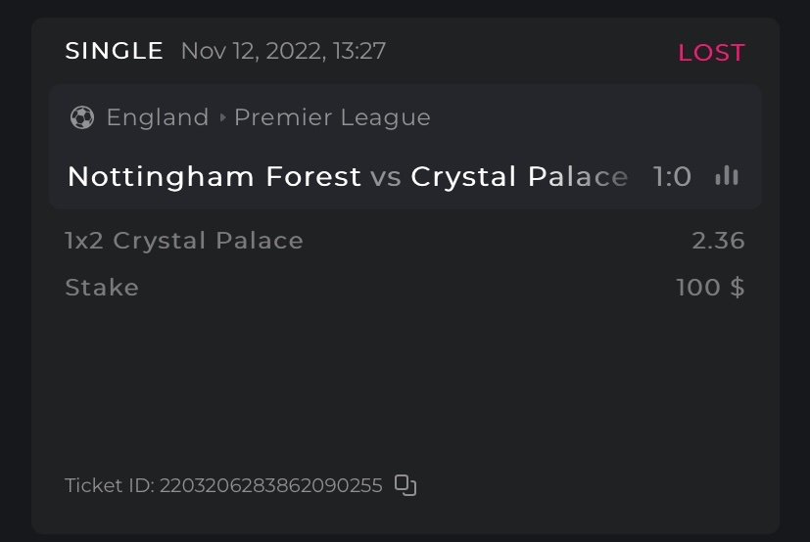Click the bet date Nov 12, 2022

(251, 51)
